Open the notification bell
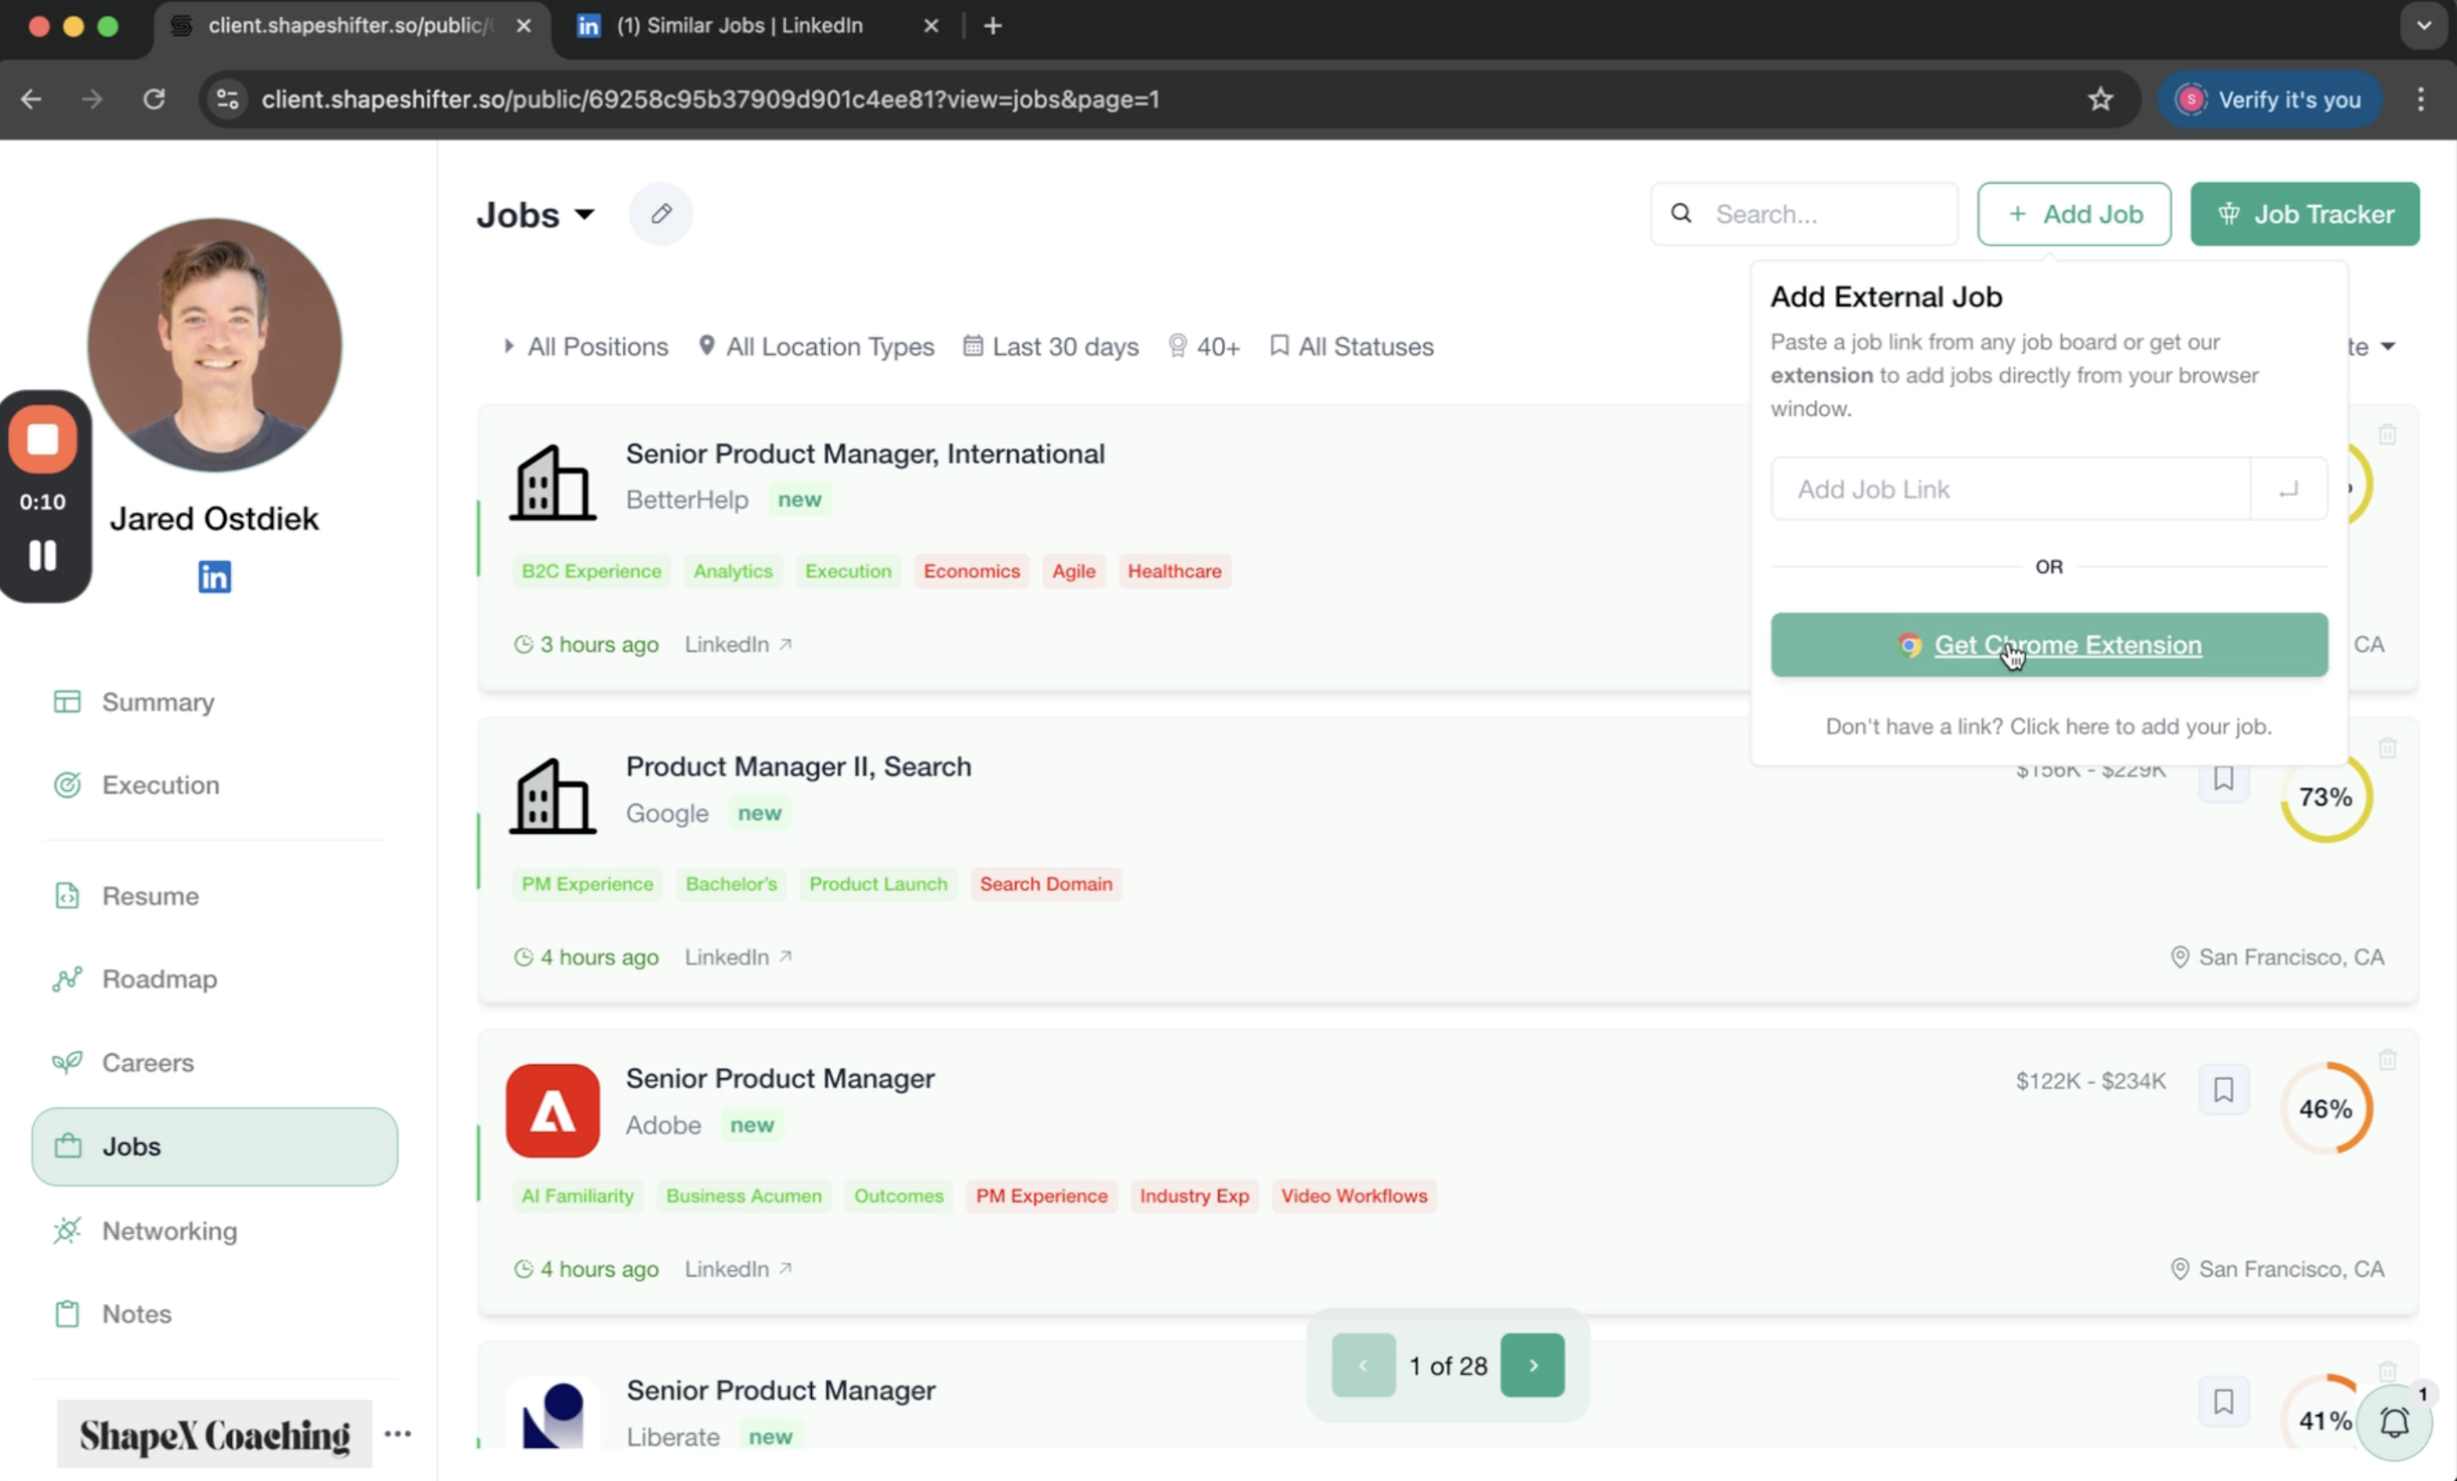Viewport: 2457px width, 1481px height. [2395, 1422]
